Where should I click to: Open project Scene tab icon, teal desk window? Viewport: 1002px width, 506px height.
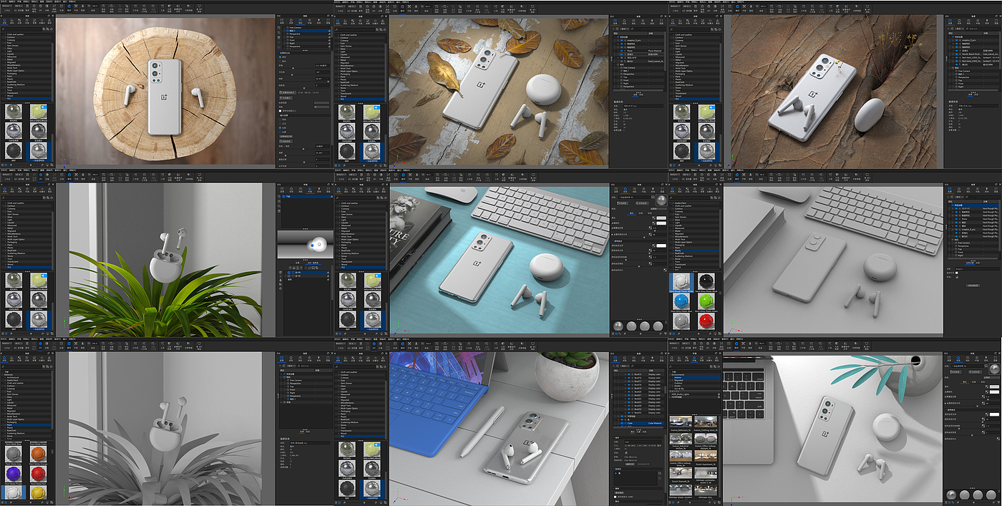coord(616,190)
